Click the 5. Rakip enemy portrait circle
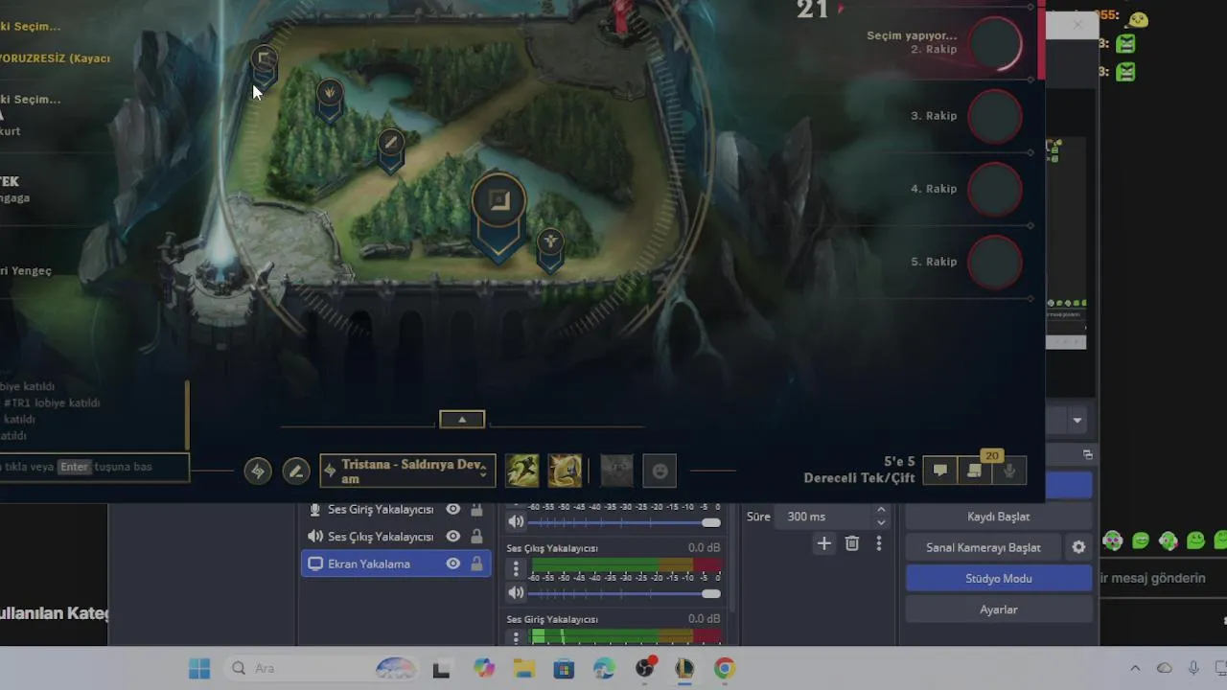Viewport: 1227px width, 690px height. [995, 262]
